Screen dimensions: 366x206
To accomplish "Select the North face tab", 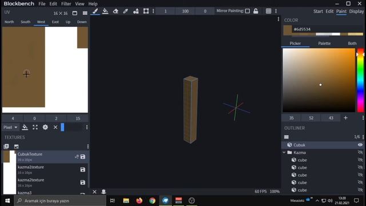I will click(9, 22).
